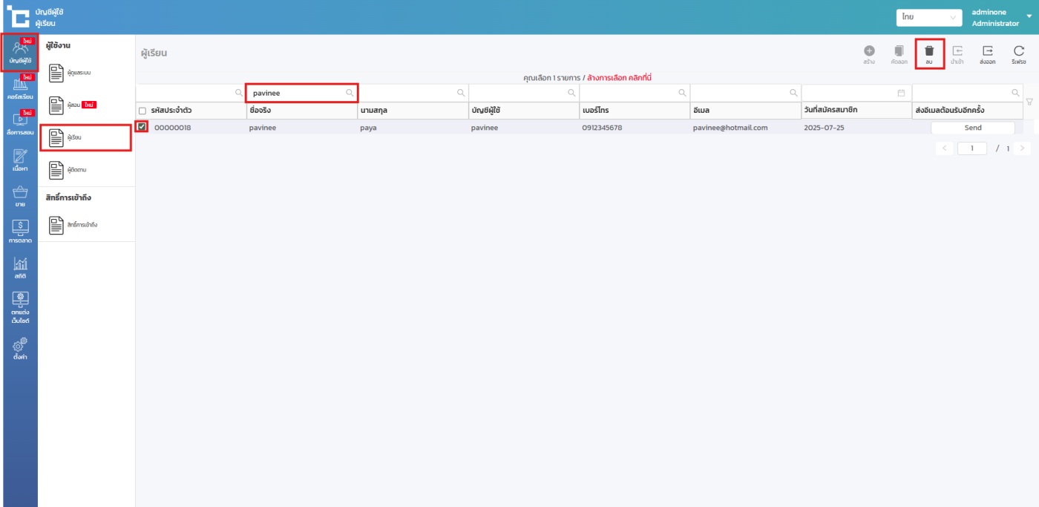This screenshot has height=507, width=1039.
Task: Click the trash icon to delete selected learner
Action: tap(928, 52)
